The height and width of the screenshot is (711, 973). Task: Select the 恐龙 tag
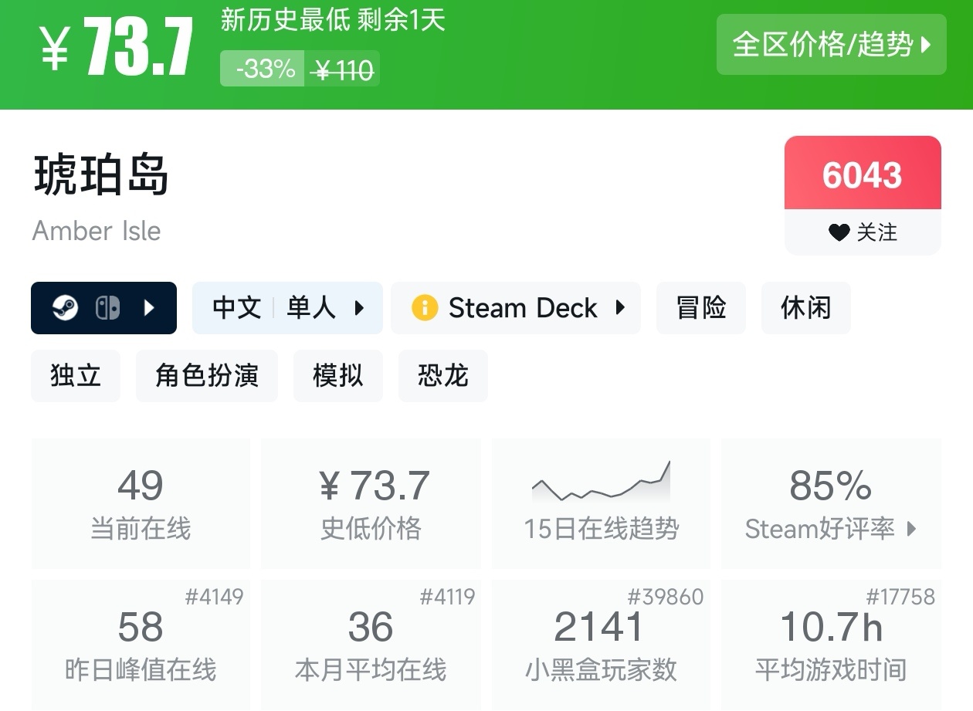click(442, 376)
